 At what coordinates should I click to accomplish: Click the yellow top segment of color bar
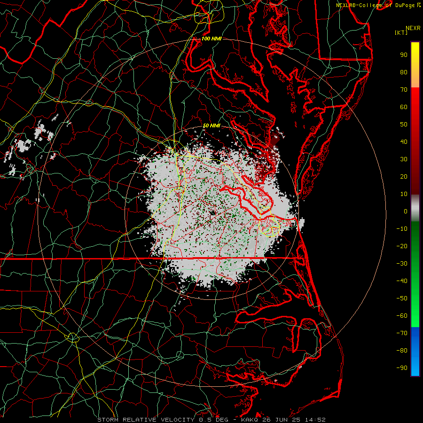click(x=415, y=65)
